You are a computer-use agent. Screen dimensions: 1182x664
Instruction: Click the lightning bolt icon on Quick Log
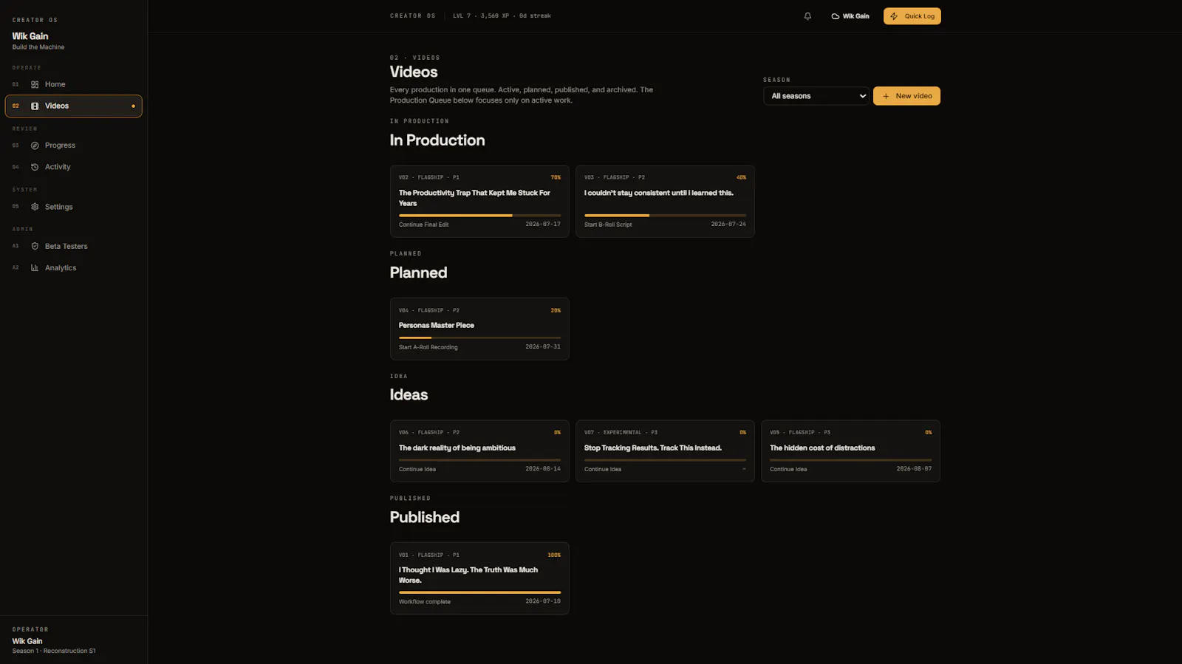coord(894,16)
